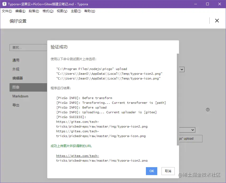Screen dimensions: 226x183
Task: Open the 主题(T) menu
Action: click(x=76, y=11)
